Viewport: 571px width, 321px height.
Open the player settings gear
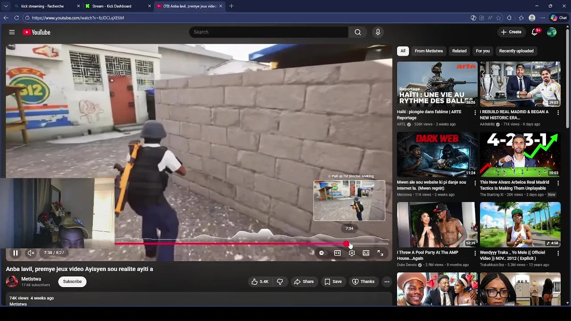point(352,253)
